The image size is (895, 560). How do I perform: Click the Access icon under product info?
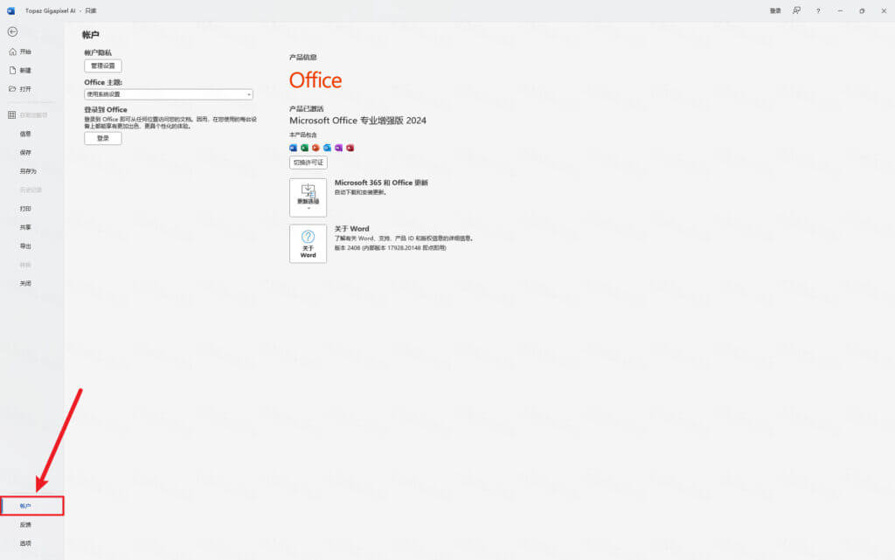coord(350,148)
